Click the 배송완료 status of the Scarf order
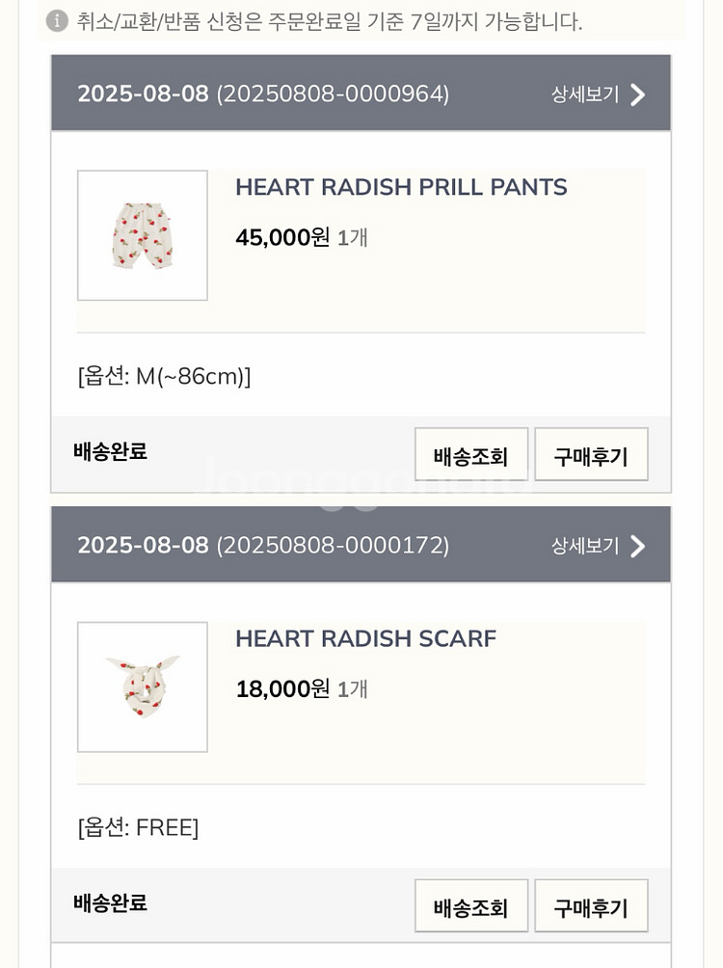Screen dimensions: 723x968 click(x=110, y=903)
